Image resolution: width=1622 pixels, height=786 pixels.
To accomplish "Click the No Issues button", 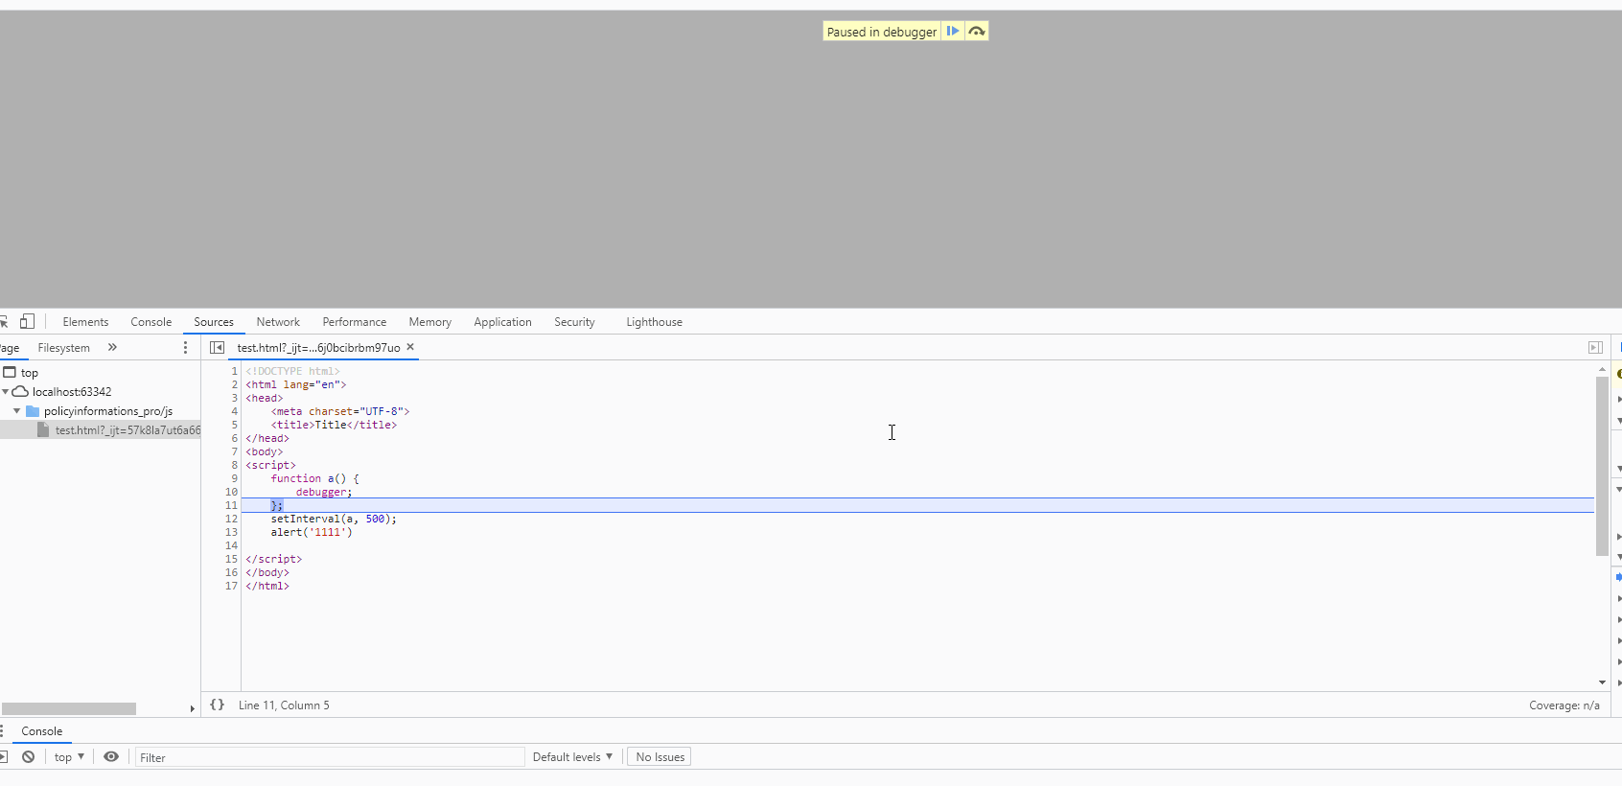I will [x=660, y=757].
